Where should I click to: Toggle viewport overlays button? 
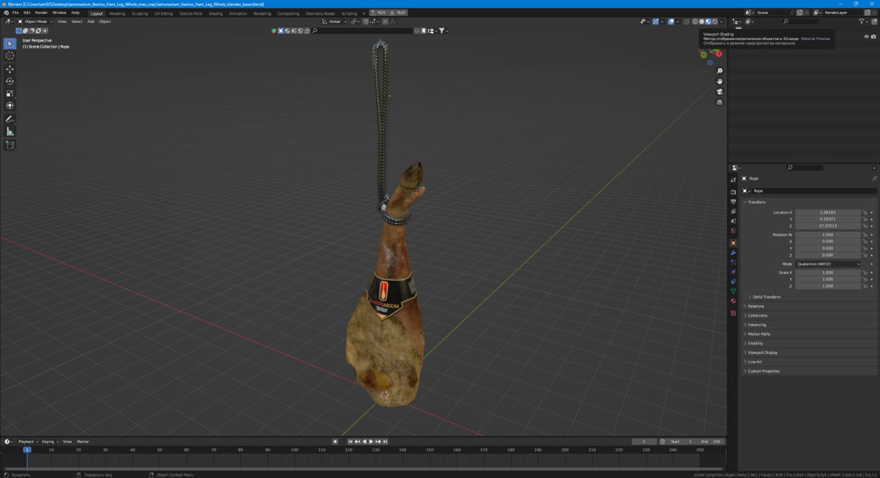(x=671, y=22)
